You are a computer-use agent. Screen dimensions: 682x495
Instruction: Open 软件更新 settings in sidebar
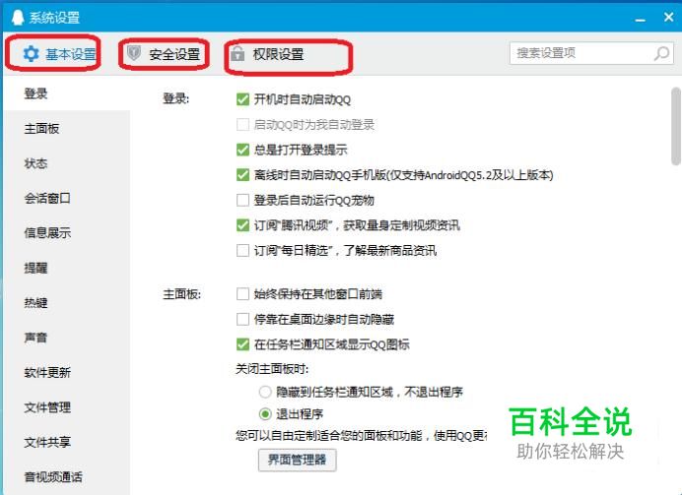pos(47,372)
